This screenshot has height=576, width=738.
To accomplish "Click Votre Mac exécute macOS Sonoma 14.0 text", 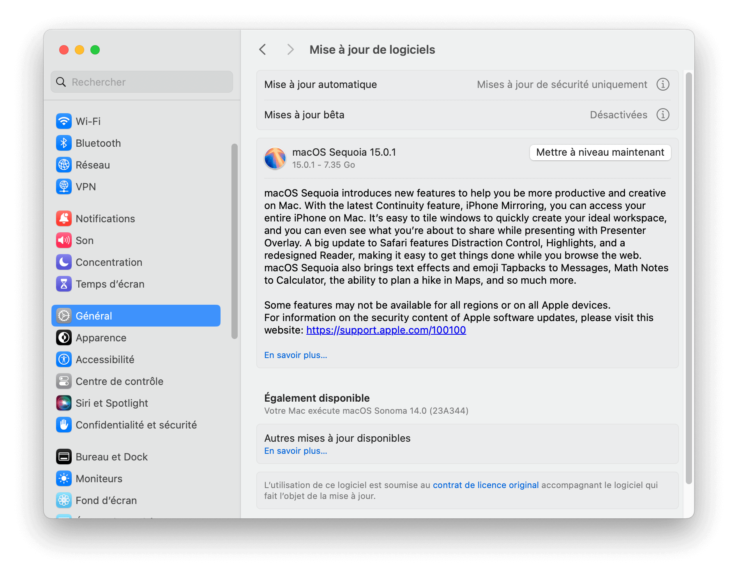I will tap(366, 411).
